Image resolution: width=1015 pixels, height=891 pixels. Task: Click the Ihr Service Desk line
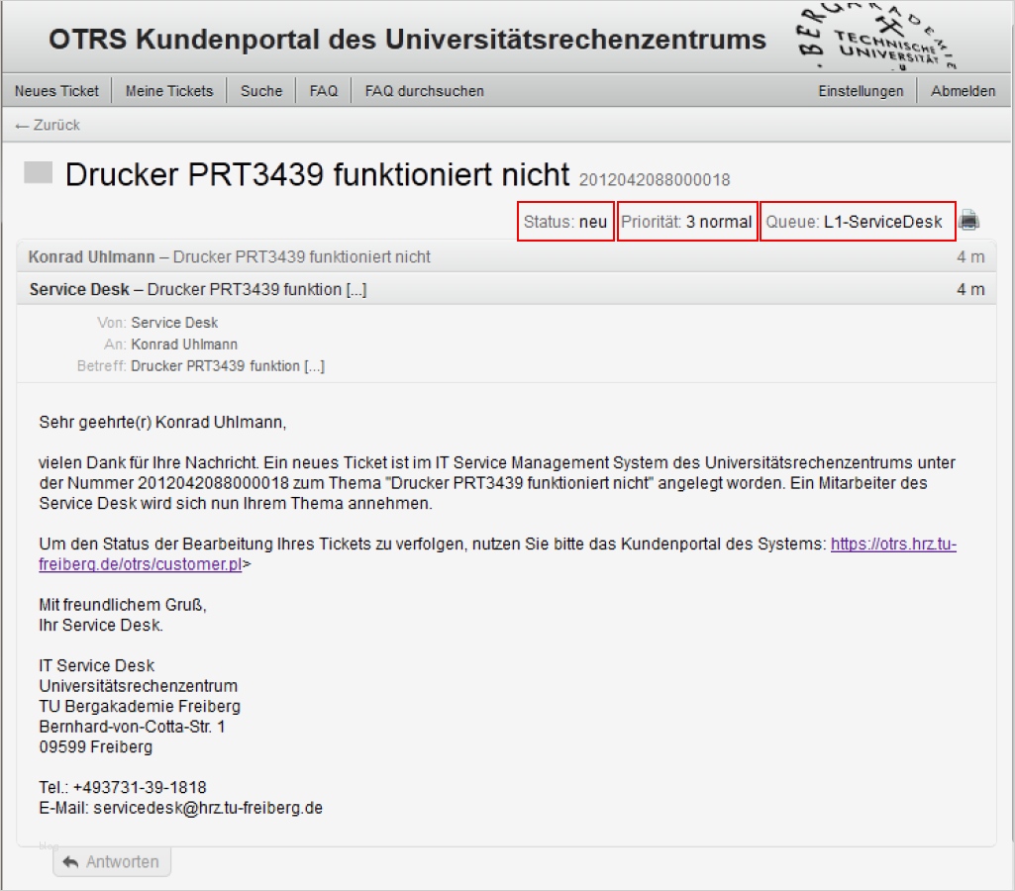(x=101, y=625)
